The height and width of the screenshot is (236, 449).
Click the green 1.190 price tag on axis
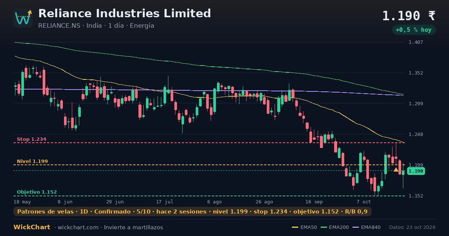(416, 171)
